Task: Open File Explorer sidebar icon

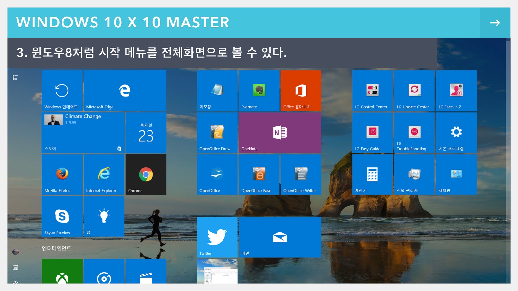Action: (15, 267)
